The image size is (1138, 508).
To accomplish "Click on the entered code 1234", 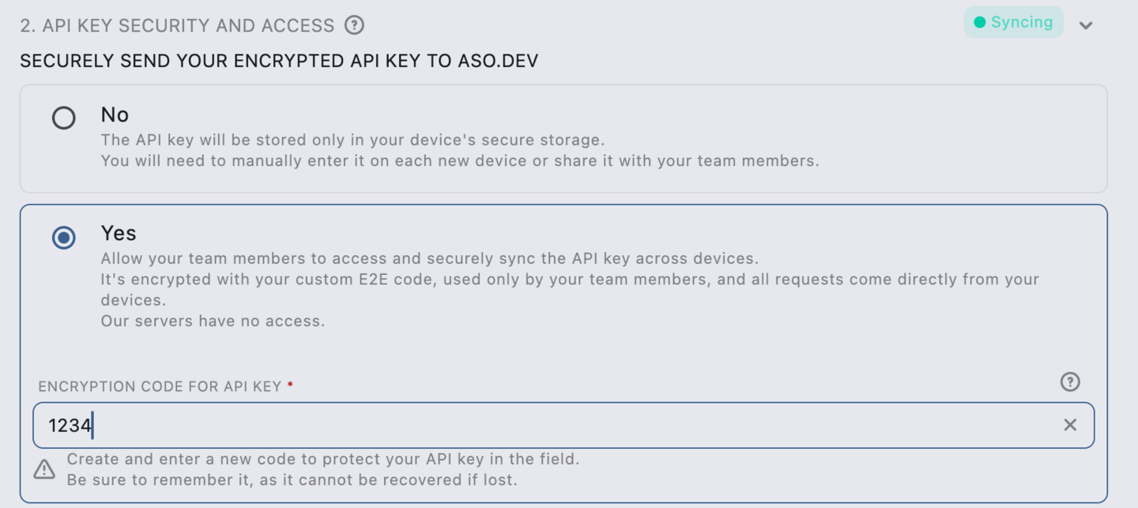I will coord(70,426).
